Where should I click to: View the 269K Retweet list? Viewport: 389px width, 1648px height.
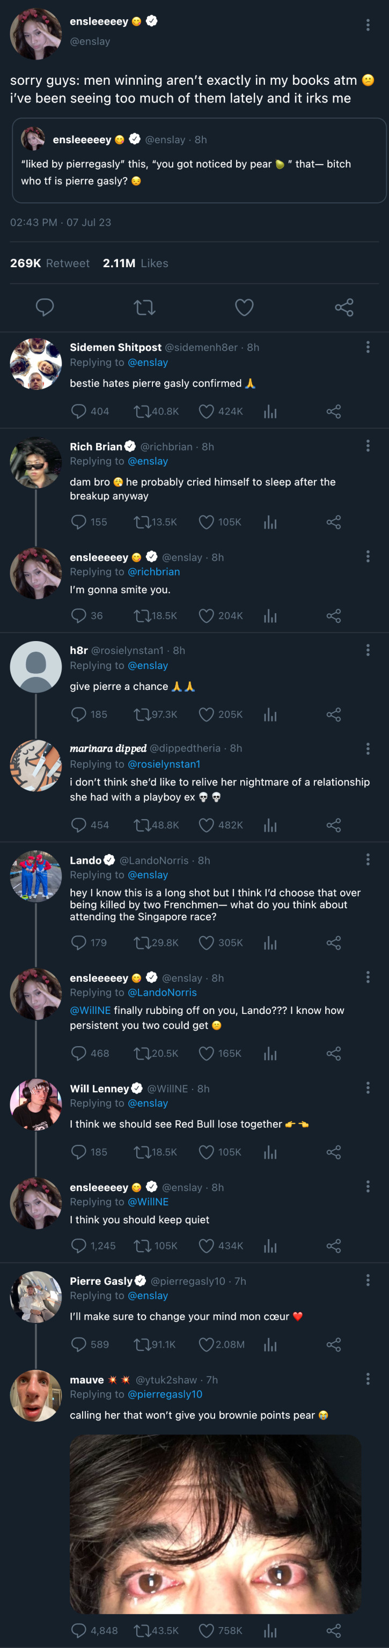(50, 263)
